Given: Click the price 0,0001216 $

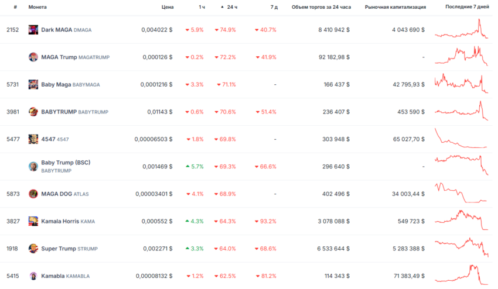Looking at the screenshot, I should [x=156, y=84].
